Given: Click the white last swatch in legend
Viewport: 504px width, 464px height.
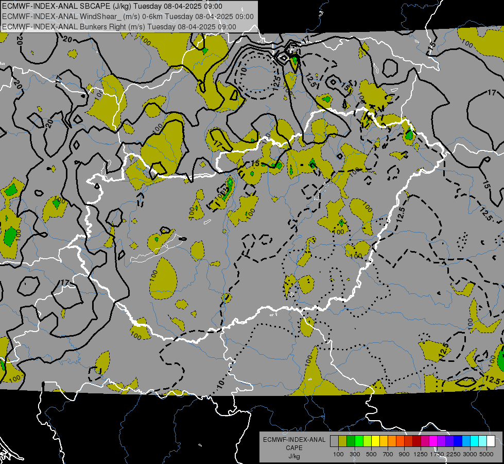Looking at the screenshot, I should click(x=491, y=441).
